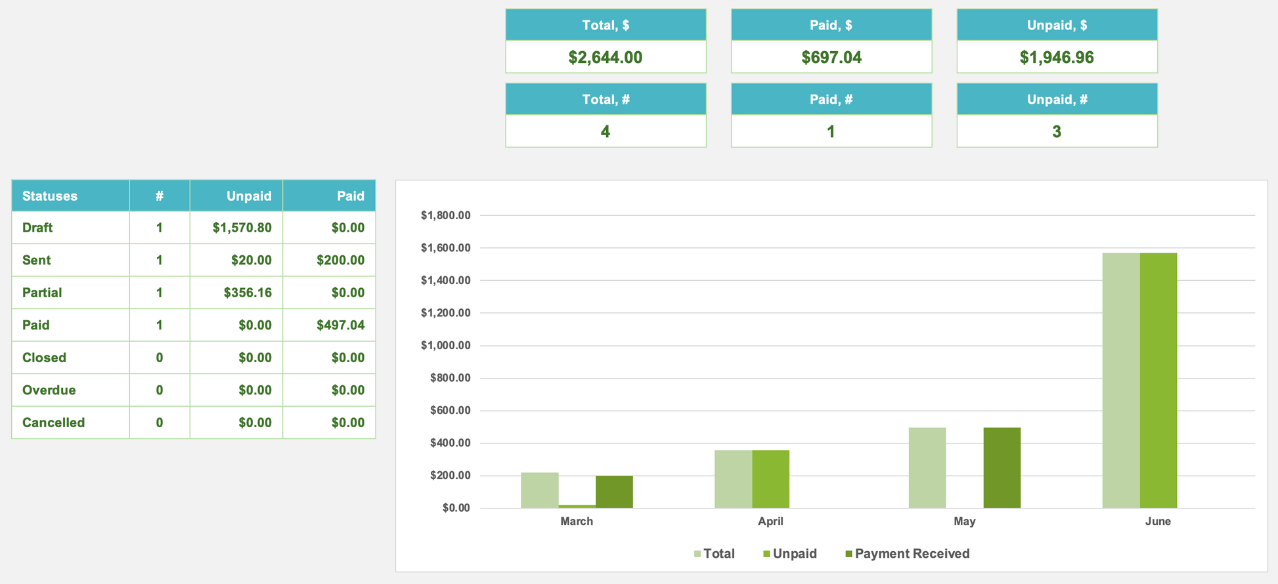Select the 'Paid, #' card header

click(831, 99)
